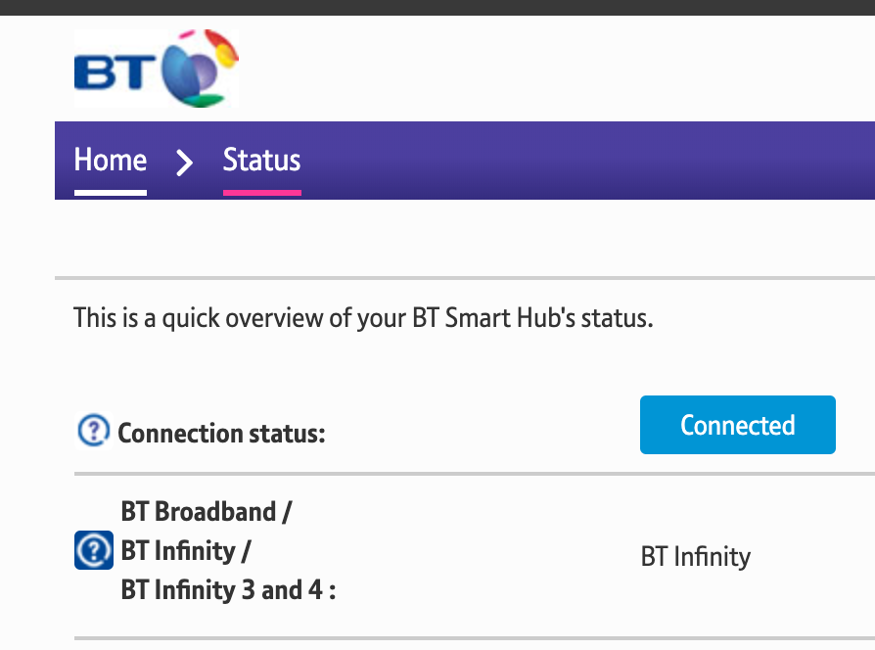The width and height of the screenshot is (875, 650).
Task: Click the breadcrumb chevron arrow
Action: [x=184, y=162]
